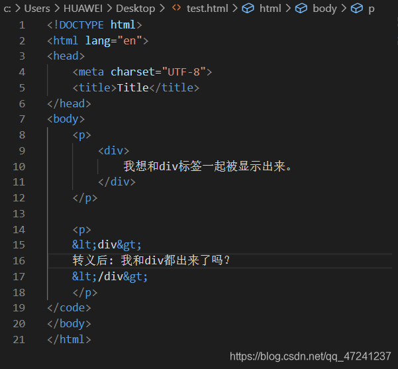Click the '<p>' tag on line 8

point(81,135)
